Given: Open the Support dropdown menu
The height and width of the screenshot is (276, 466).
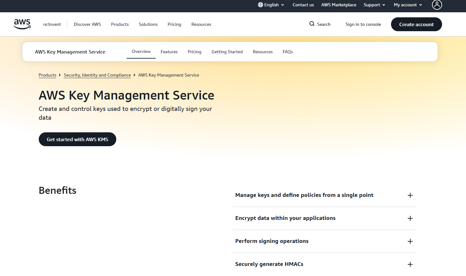Looking at the screenshot, I should (374, 5).
